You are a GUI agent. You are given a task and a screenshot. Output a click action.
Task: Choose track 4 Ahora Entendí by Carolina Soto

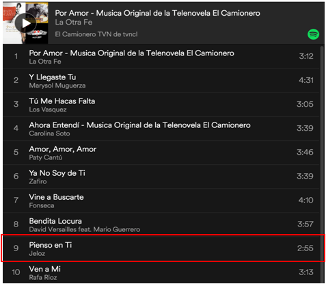coord(161,129)
